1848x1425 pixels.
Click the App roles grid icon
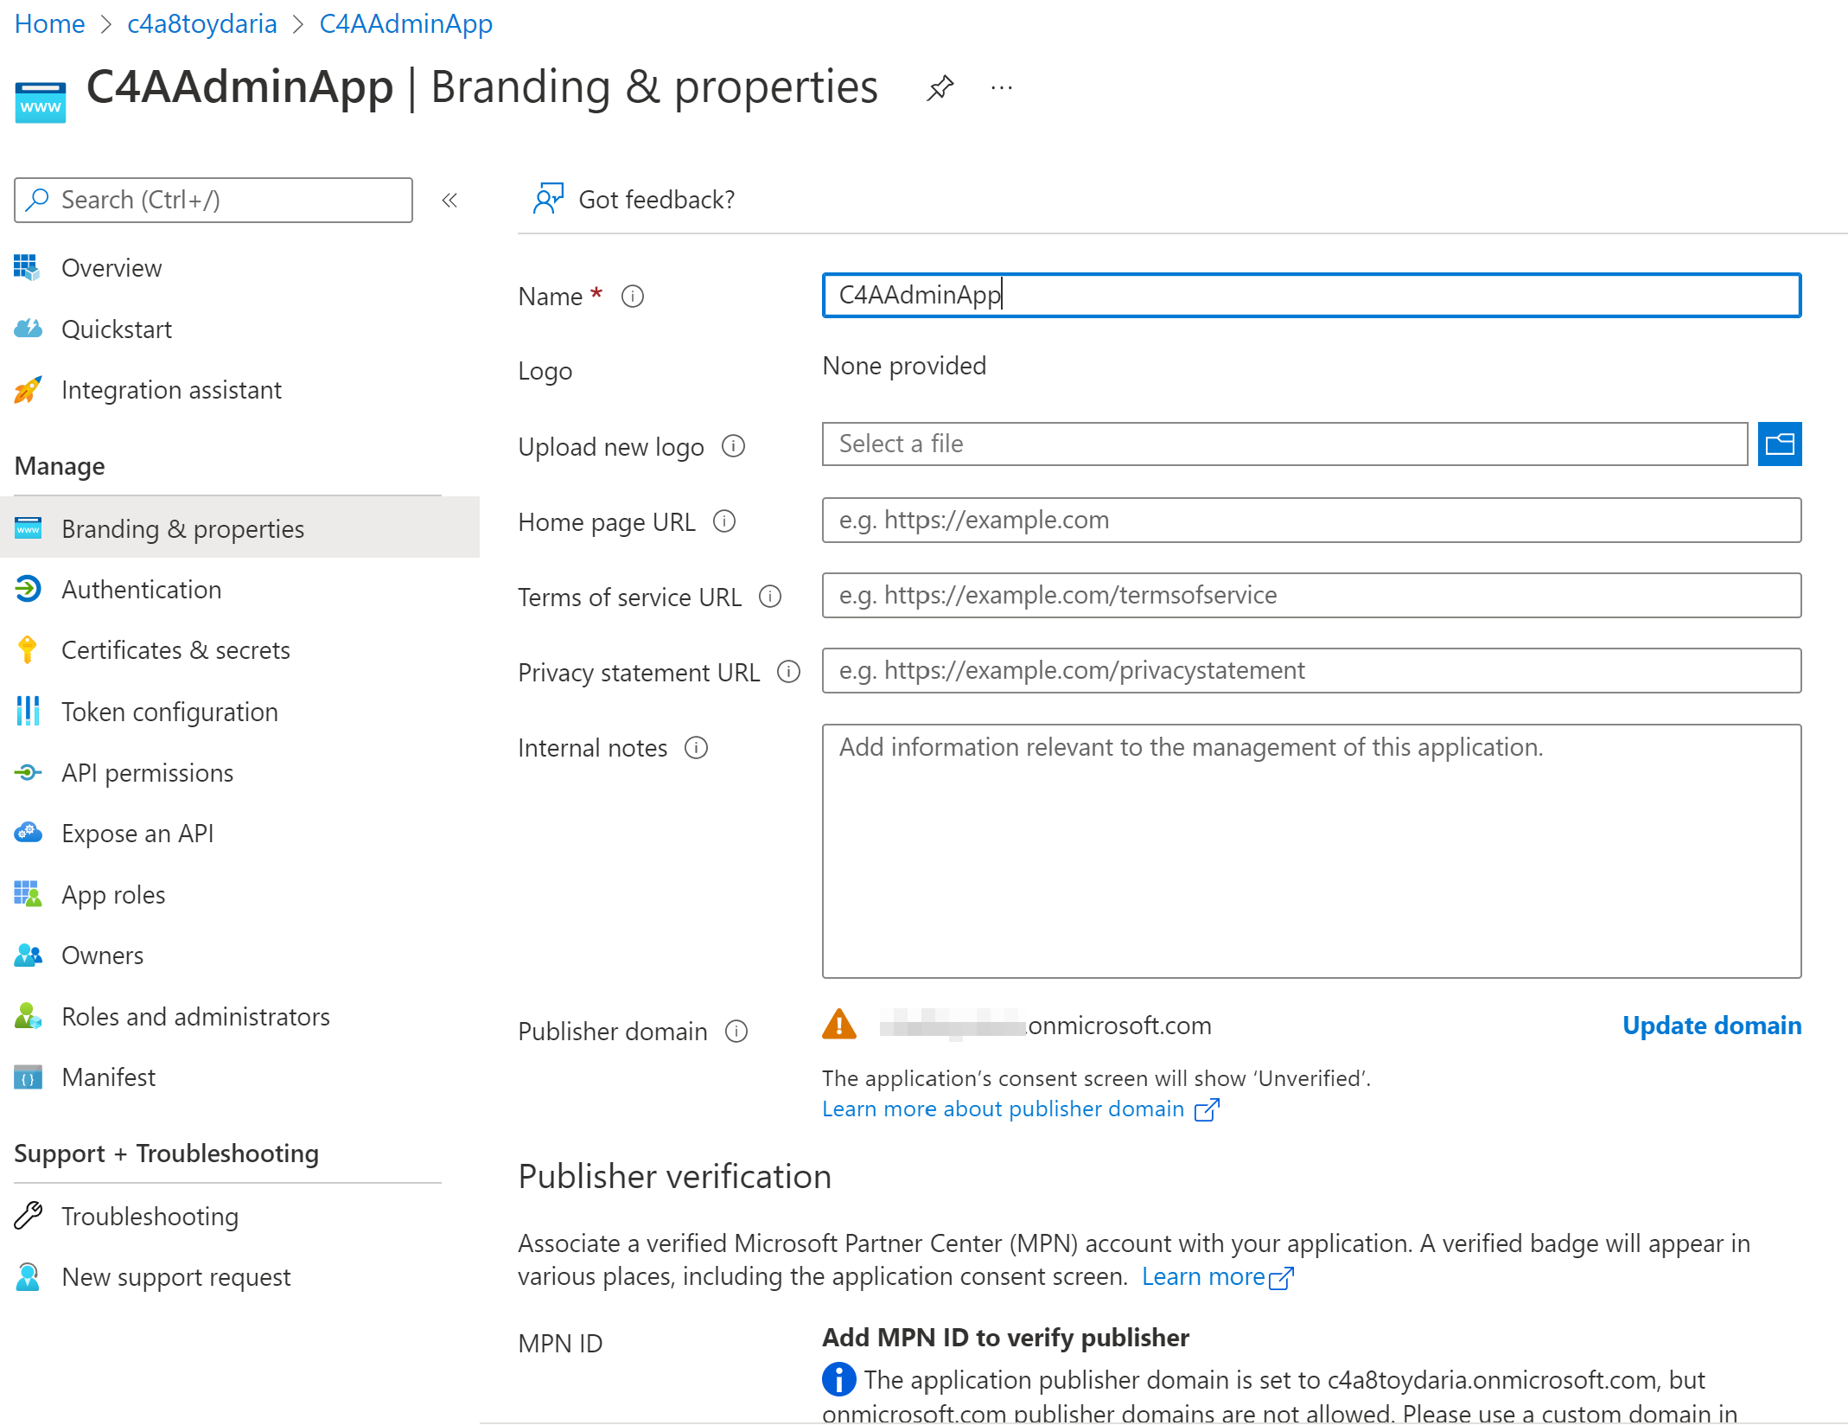tap(28, 894)
